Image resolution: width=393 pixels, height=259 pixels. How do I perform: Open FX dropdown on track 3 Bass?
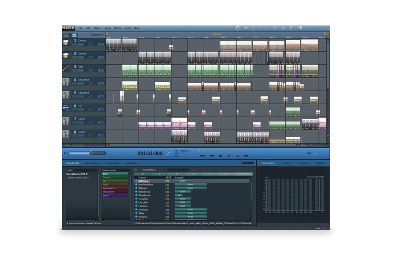(101, 71)
